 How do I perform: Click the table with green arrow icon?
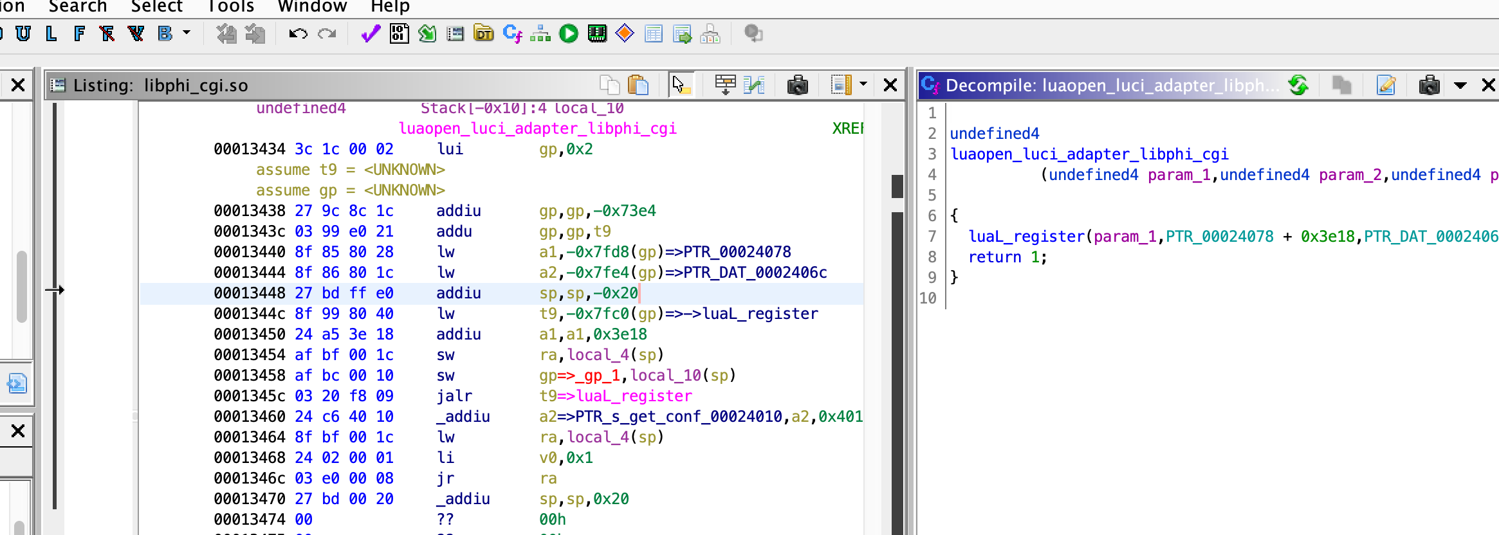[682, 33]
